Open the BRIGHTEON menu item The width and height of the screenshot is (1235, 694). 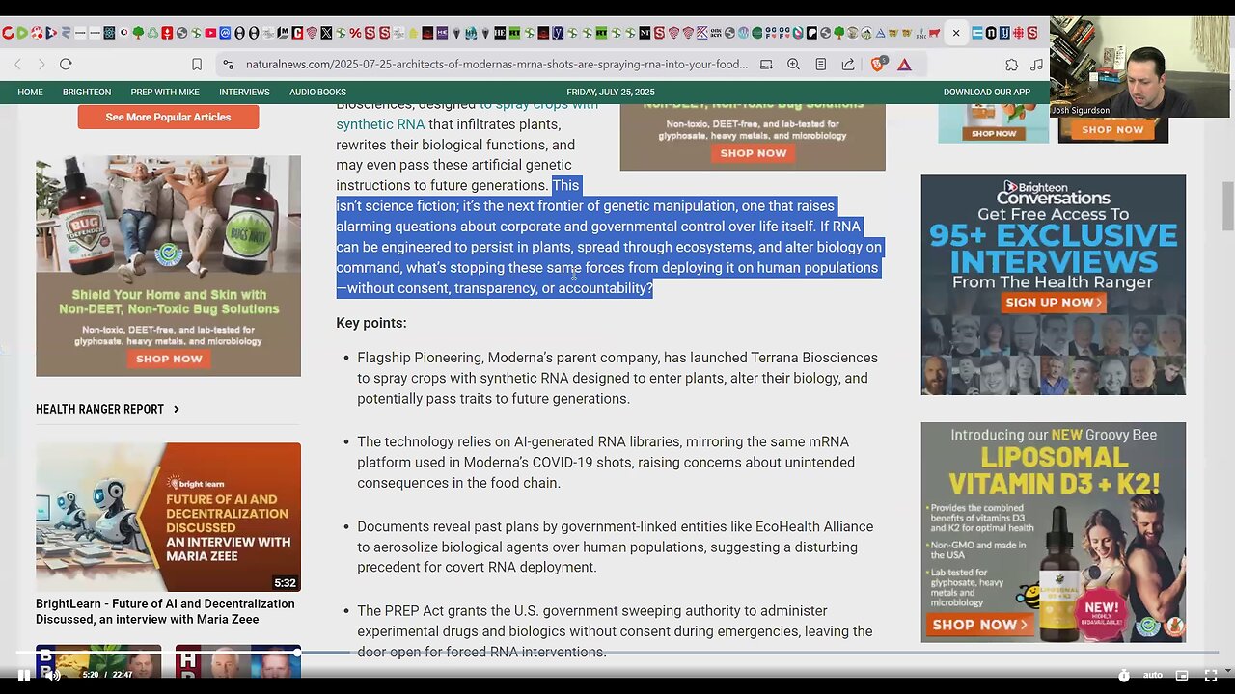point(87,93)
